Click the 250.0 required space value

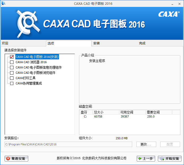pos(151,117)
